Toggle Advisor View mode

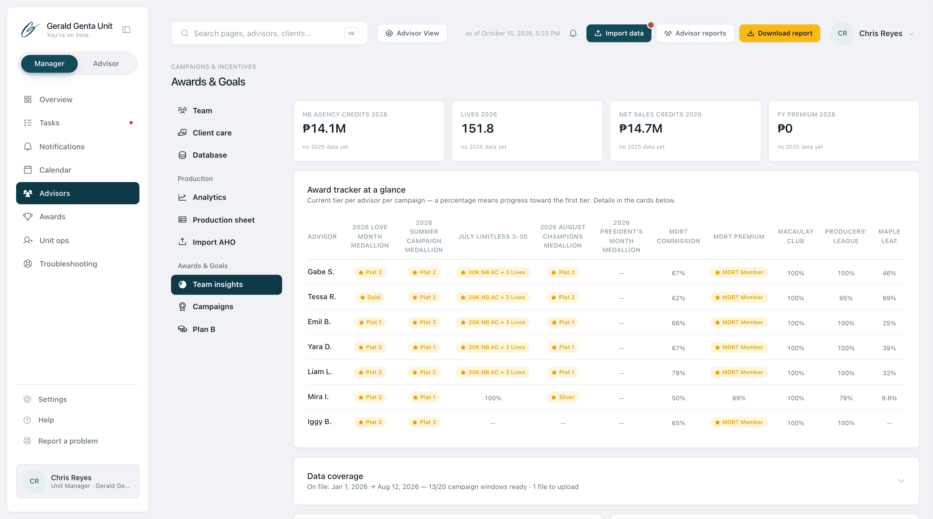point(412,33)
